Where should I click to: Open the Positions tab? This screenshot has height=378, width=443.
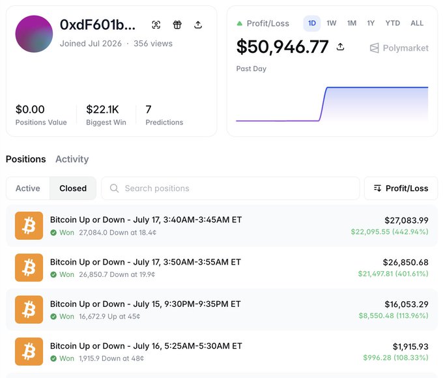click(25, 159)
